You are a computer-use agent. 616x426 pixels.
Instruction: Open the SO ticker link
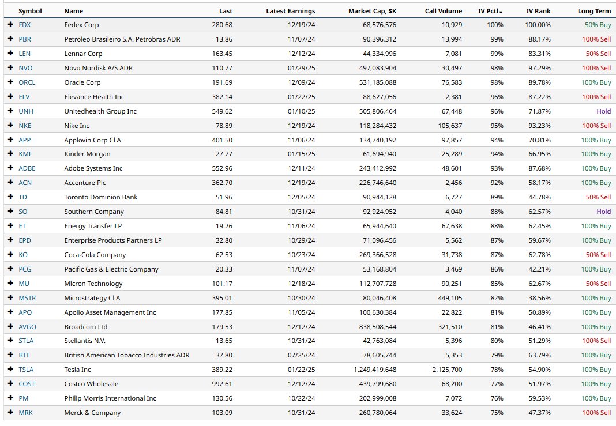point(23,212)
